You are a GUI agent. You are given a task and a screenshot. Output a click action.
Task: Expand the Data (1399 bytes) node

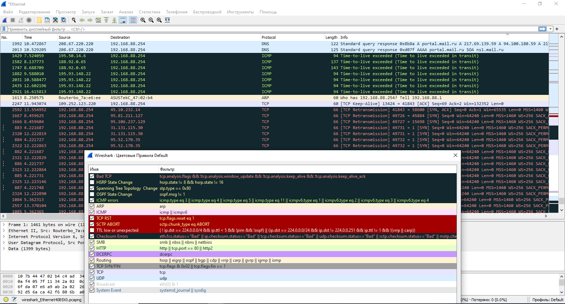coord(4,249)
